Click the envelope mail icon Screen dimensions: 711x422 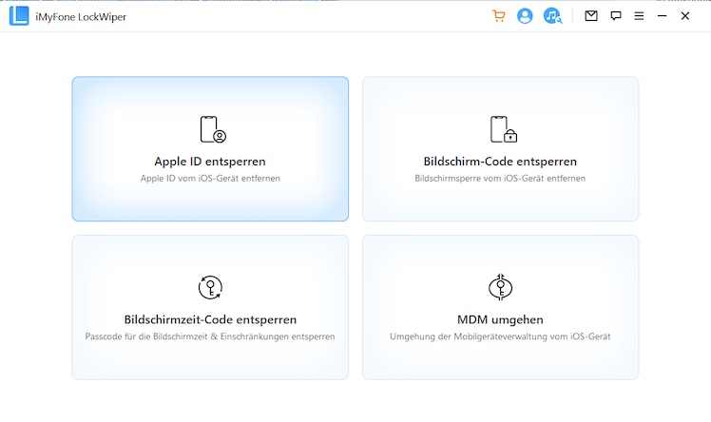(591, 16)
